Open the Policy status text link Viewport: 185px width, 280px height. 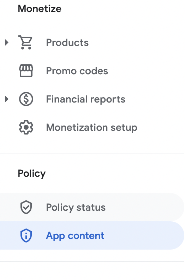(76, 208)
